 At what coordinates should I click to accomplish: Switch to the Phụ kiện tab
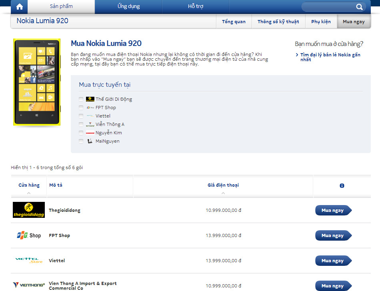(321, 22)
